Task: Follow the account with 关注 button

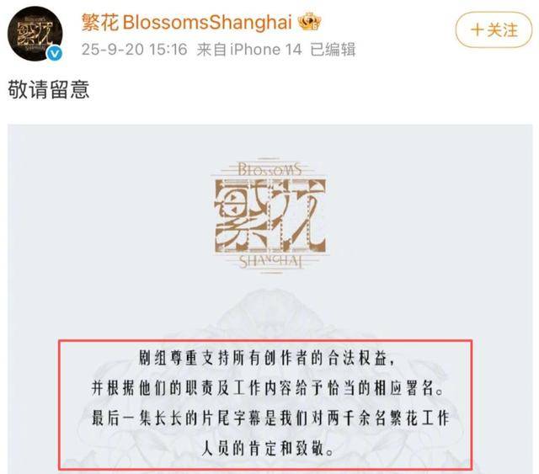Action: coord(494,30)
